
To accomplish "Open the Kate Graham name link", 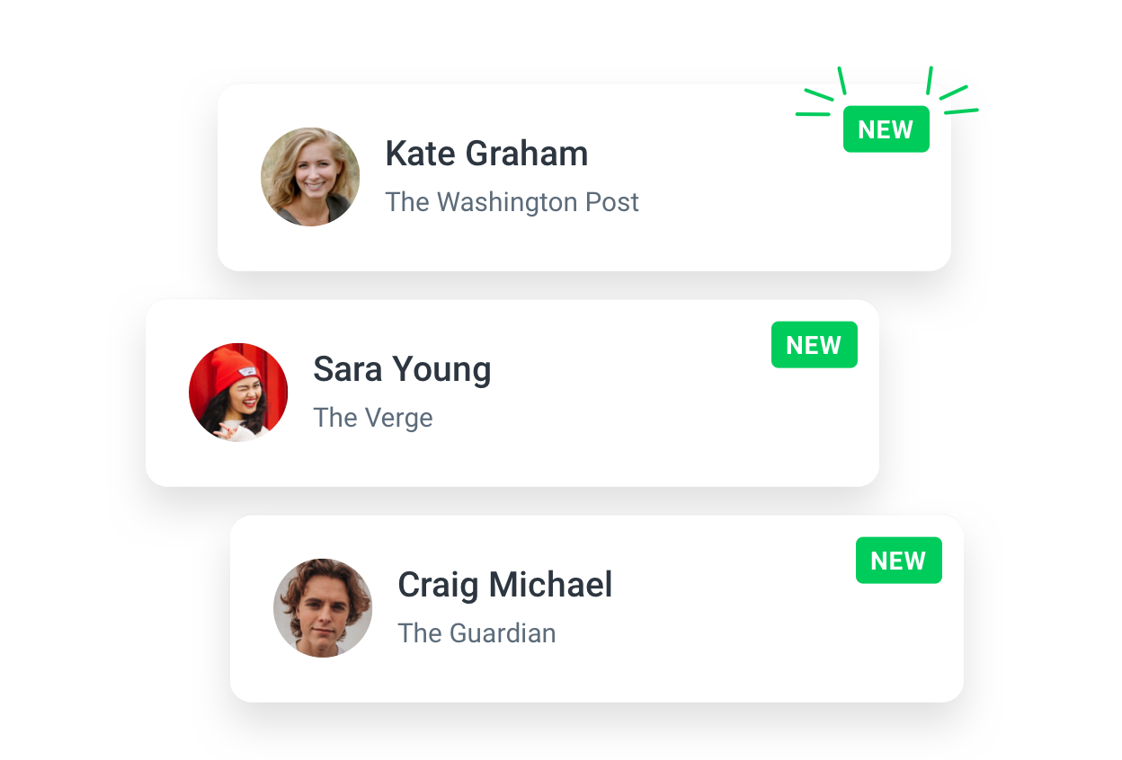I will tap(486, 154).
